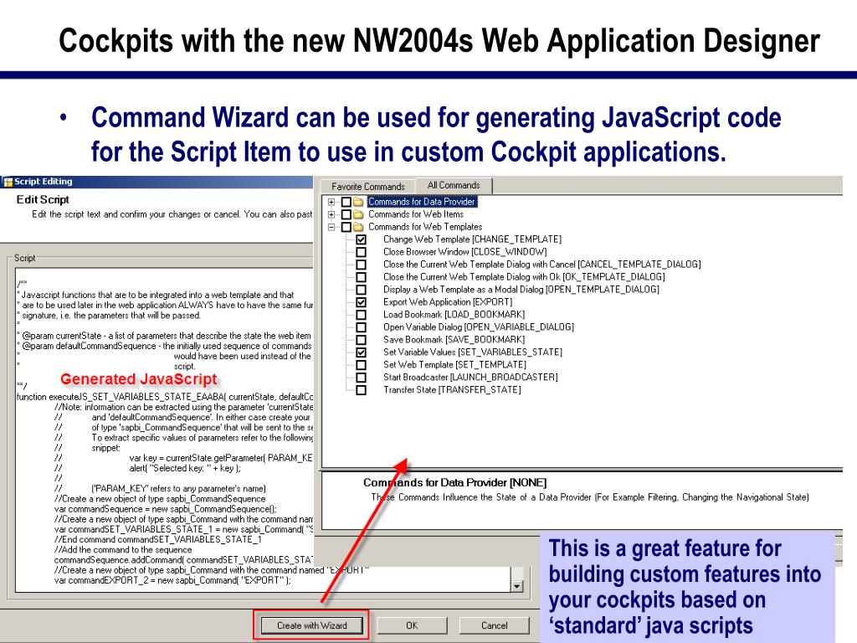
Task: Click the 'Edit Script' heading
Action: click(43, 199)
